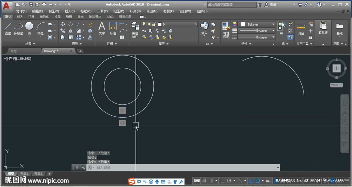Image resolution: width=352 pixels, height=187 pixels.
Task: Expand the Layers (图层) panel
Action: coord(164,44)
